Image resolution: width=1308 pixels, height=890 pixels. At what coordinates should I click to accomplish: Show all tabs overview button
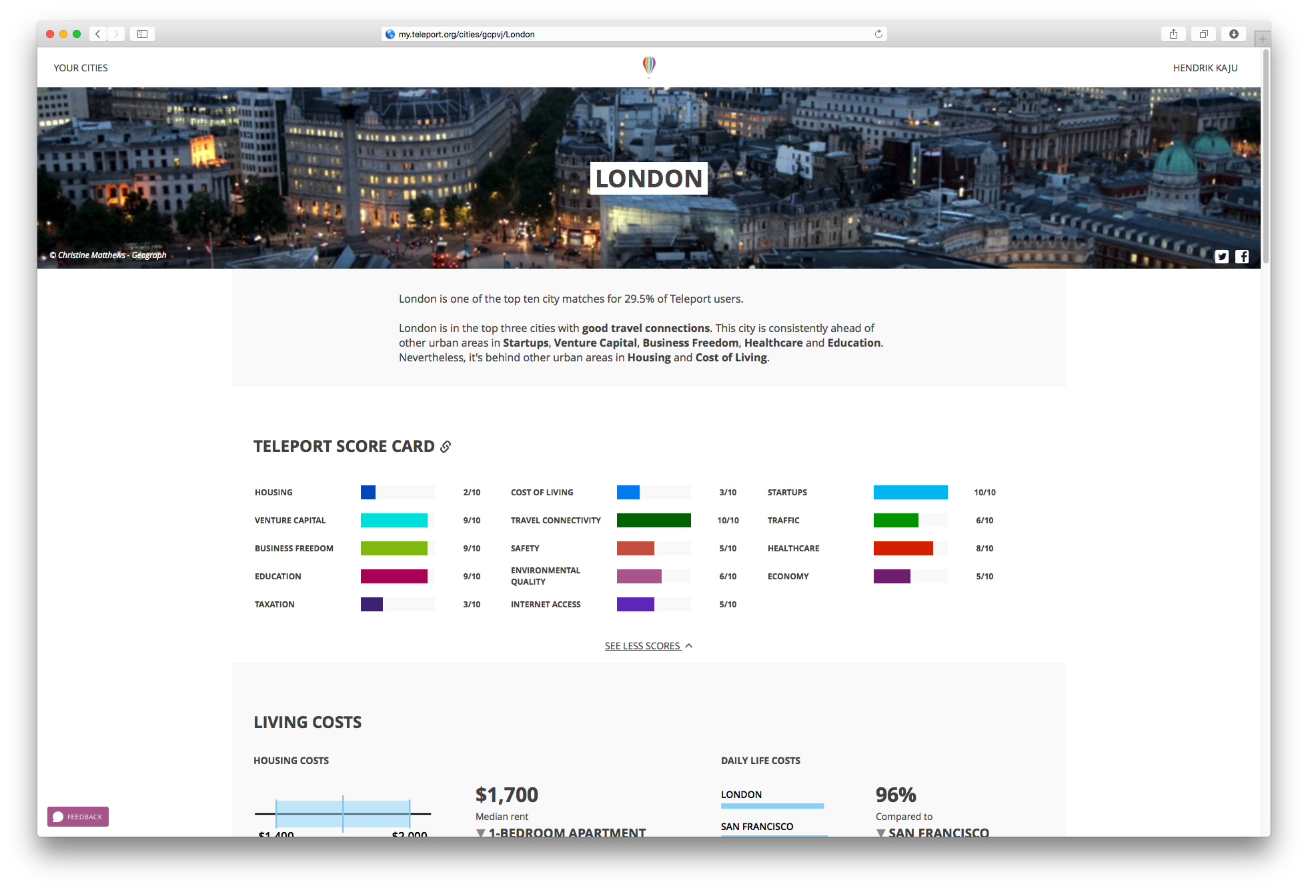pyautogui.click(x=1203, y=34)
